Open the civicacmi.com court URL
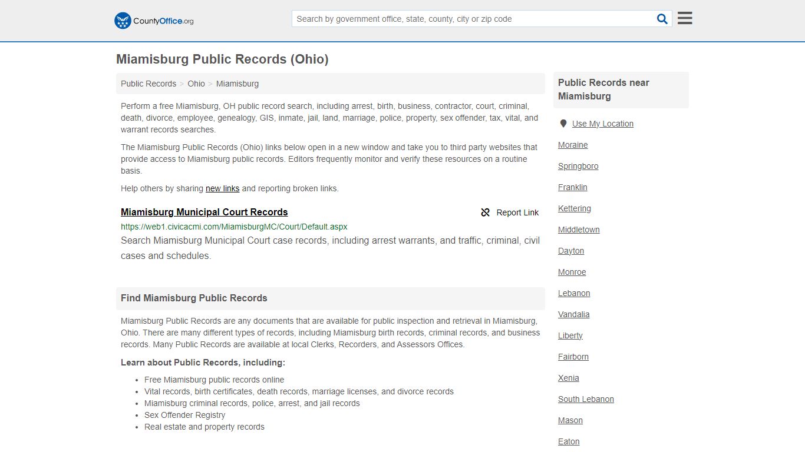Image resolution: width=805 pixels, height=452 pixels. [x=234, y=227]
